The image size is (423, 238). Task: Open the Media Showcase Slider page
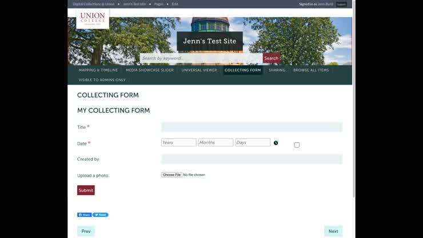click(x=150, y=70)
